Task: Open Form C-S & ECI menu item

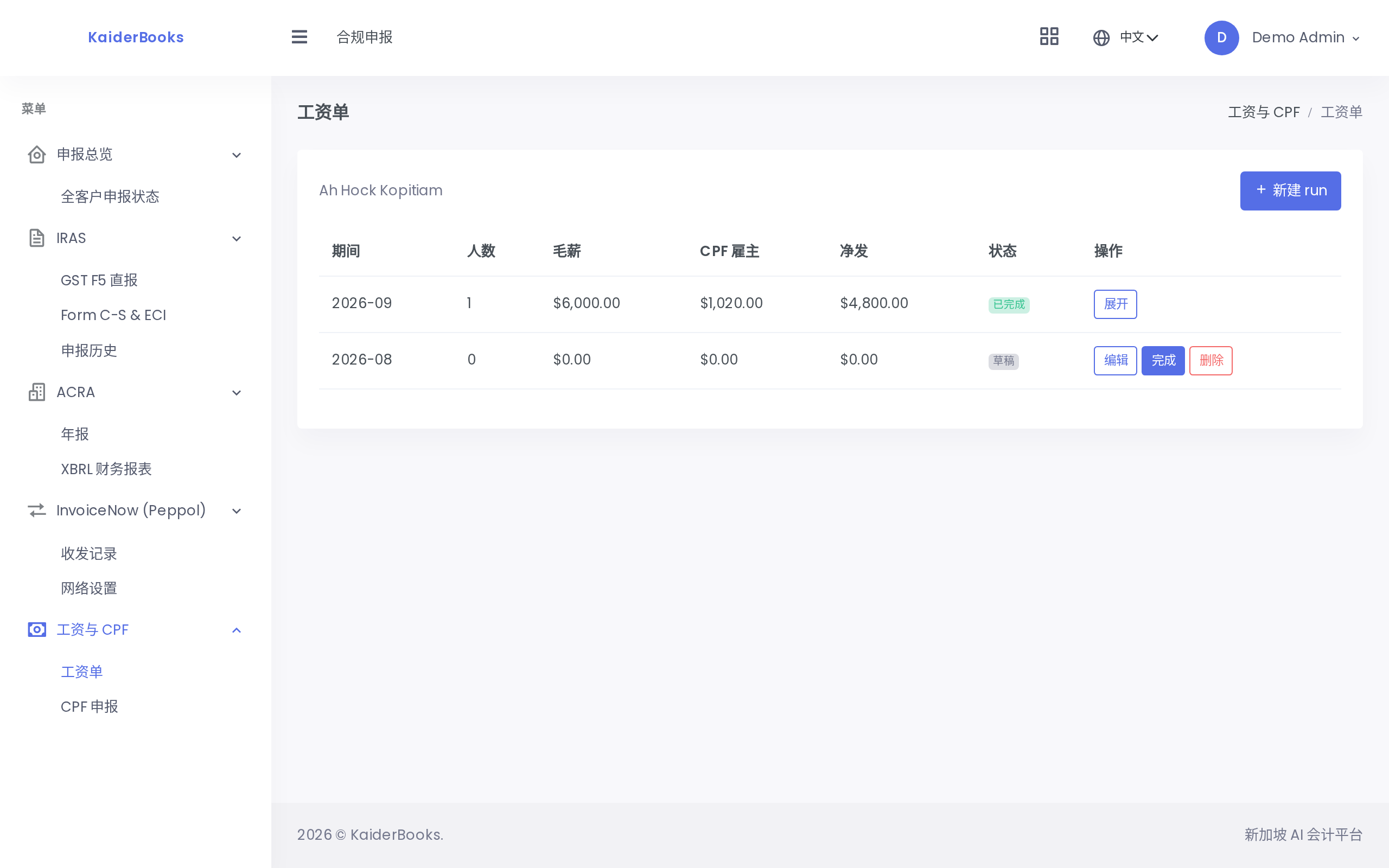Action: pyautogui.click(x=113, y=315)
